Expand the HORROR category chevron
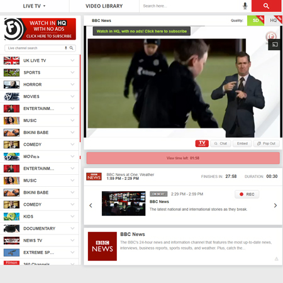The image size is (283, 283). coord(72,84)
